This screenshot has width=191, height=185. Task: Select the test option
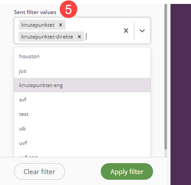pos(82,114)
